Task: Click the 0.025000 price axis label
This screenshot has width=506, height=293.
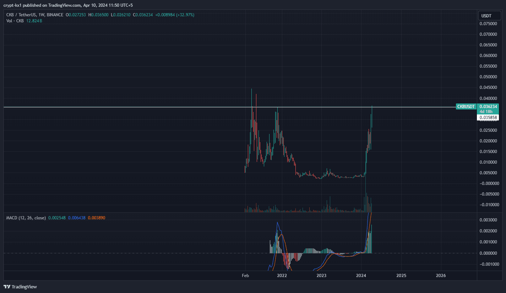Action: point(488,130)
